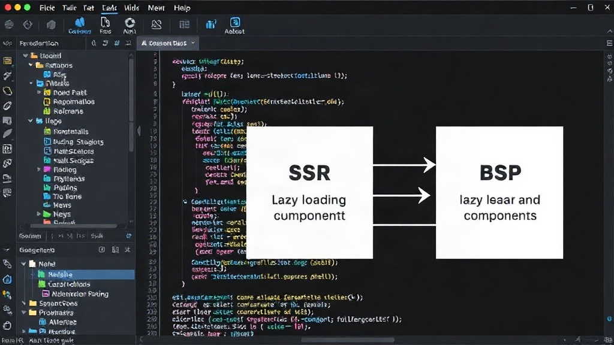This screenshot has height=345, width=614.
Task: Expand the Rediog pink folder
Action: click(38, 170)
